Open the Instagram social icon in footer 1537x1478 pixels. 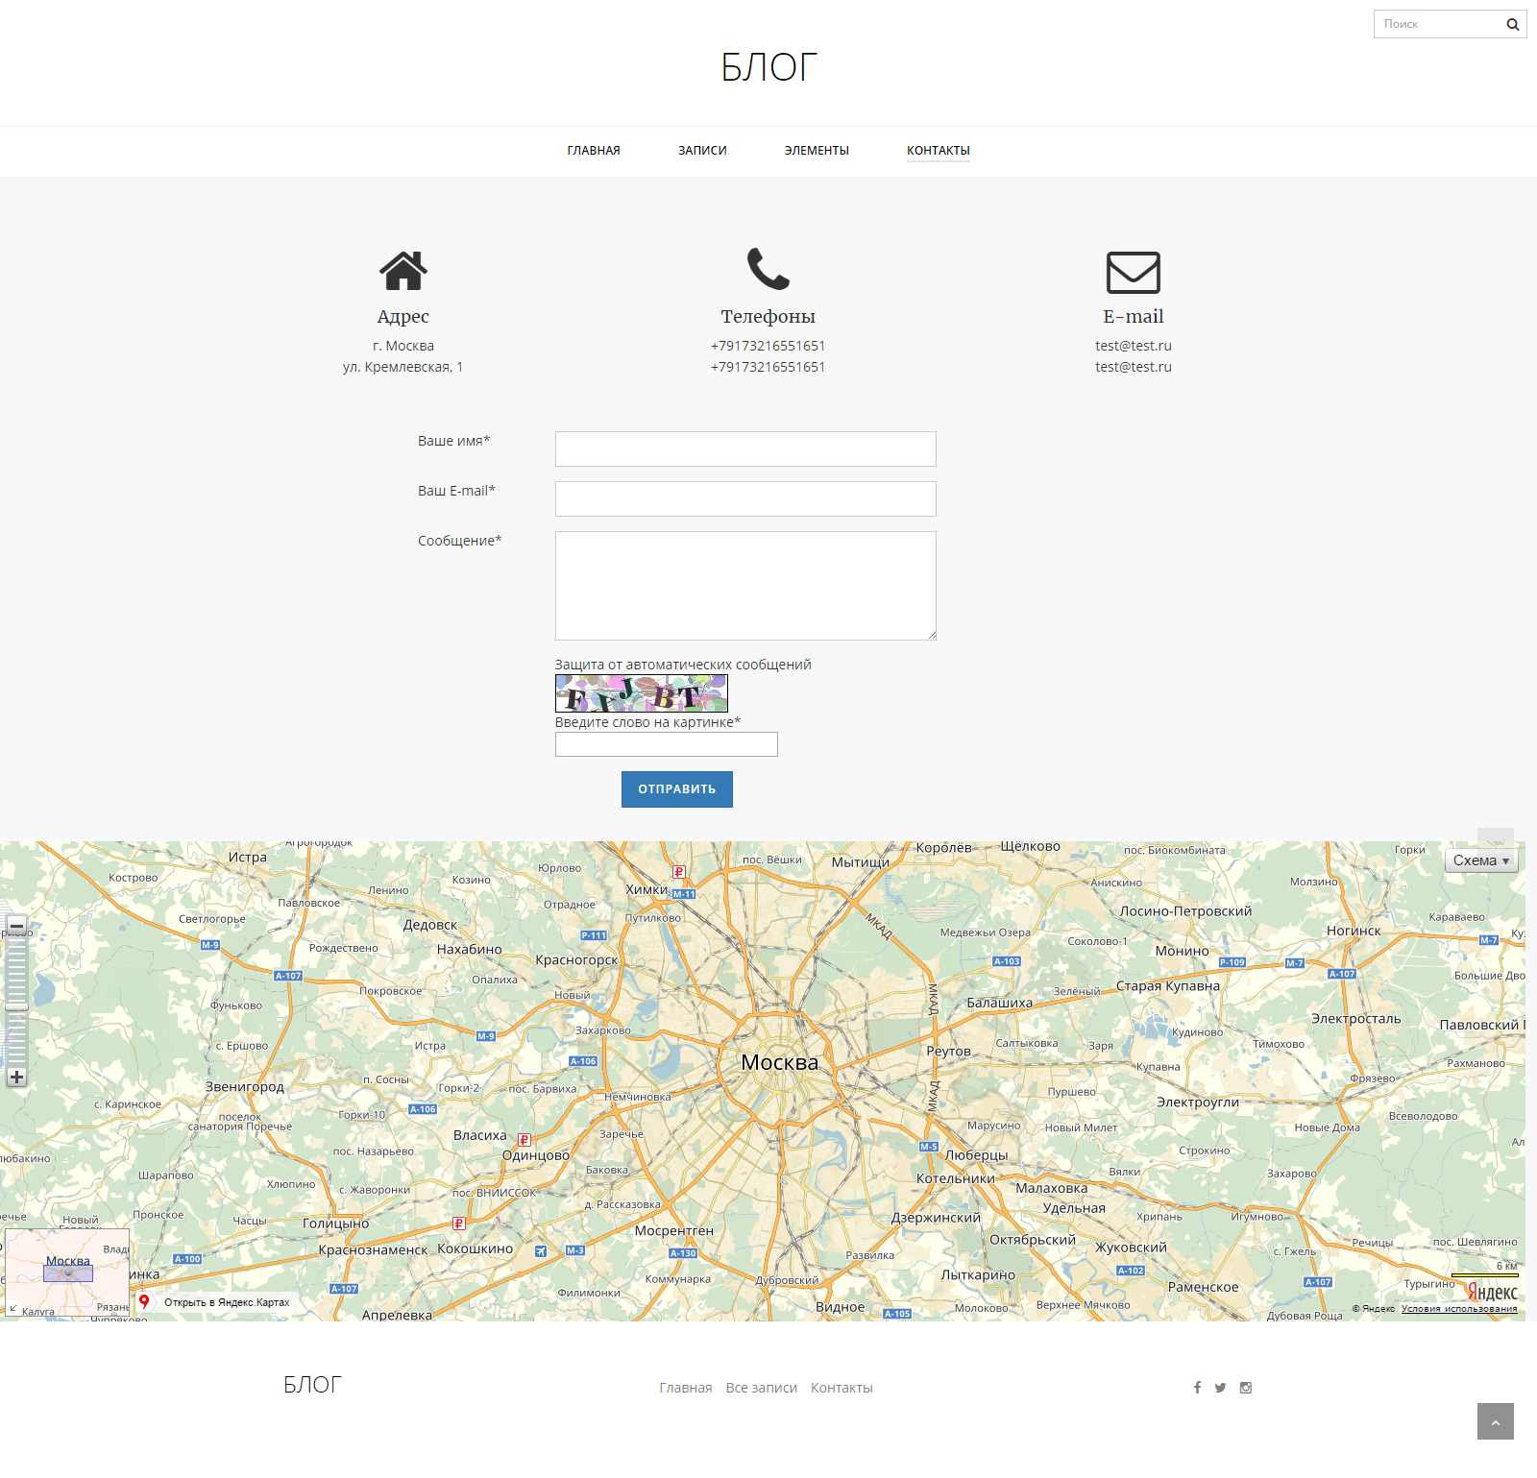pyautogui.click(x=1246, y=1388)
